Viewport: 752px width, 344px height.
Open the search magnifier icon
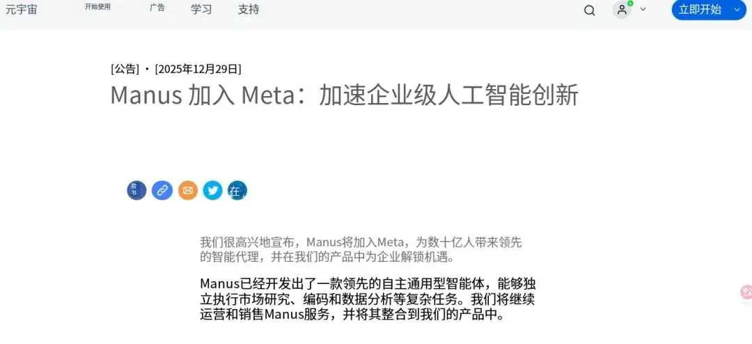tap(589, 10)
